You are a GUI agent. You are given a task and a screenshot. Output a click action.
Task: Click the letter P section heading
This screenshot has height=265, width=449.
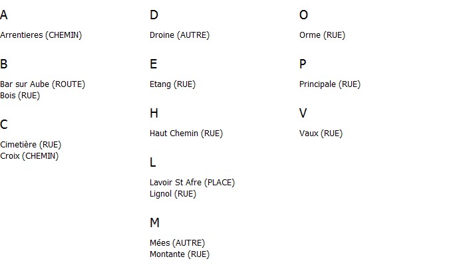(303, 64)
